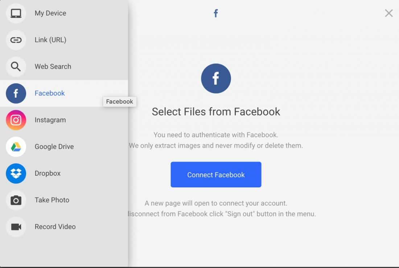Image resolution: width=399 pixels, height=268 pixels.
Task: Click the Connect Facebook button
Action: pos(216,175)
